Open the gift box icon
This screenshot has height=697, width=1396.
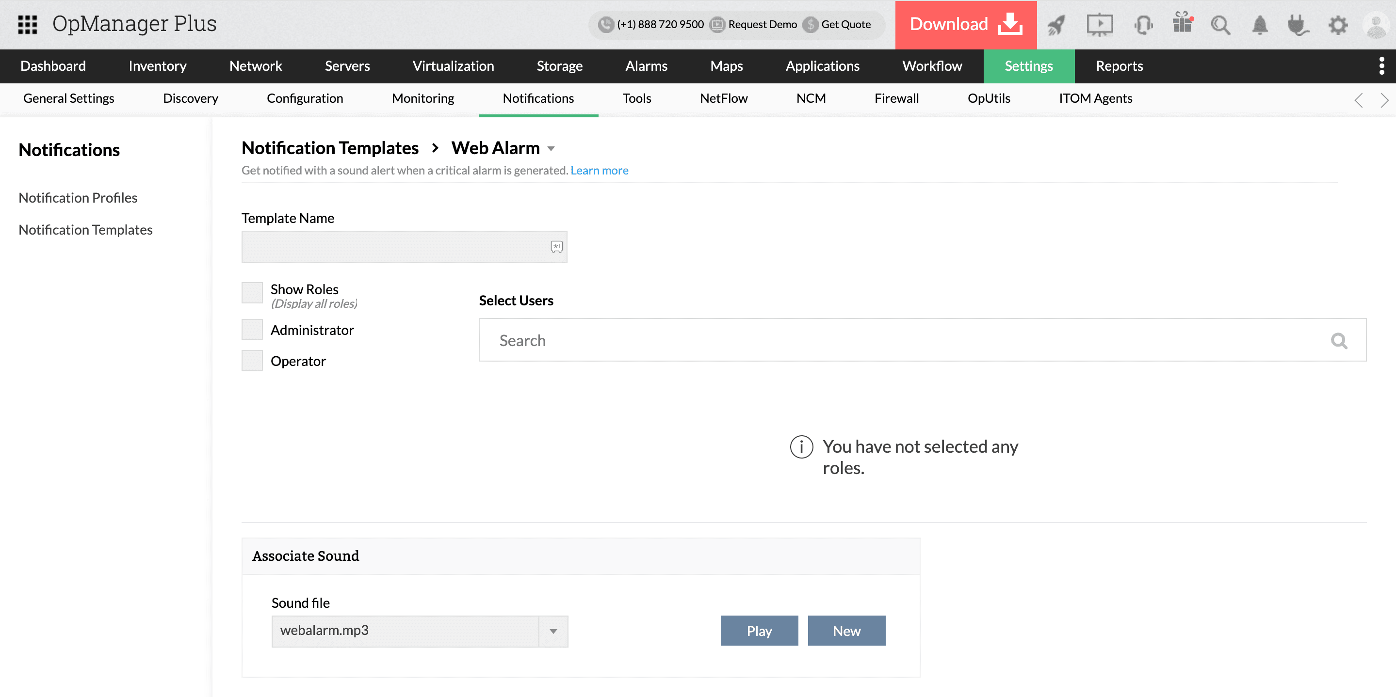[1182, 23]
